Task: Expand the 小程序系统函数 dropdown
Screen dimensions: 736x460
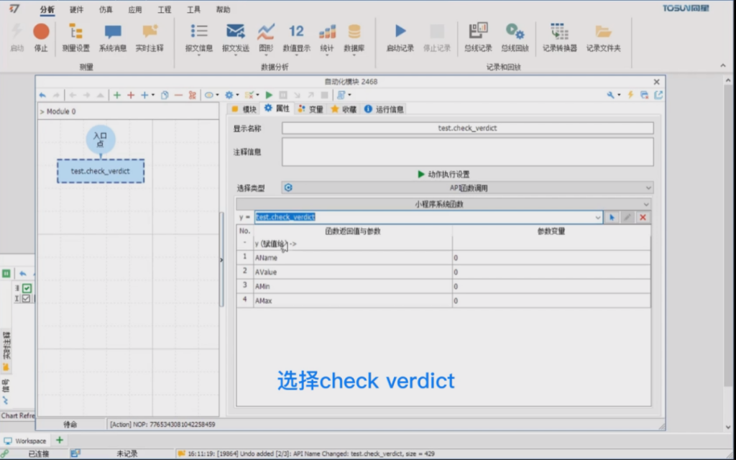Action: [x=646, y=205]
